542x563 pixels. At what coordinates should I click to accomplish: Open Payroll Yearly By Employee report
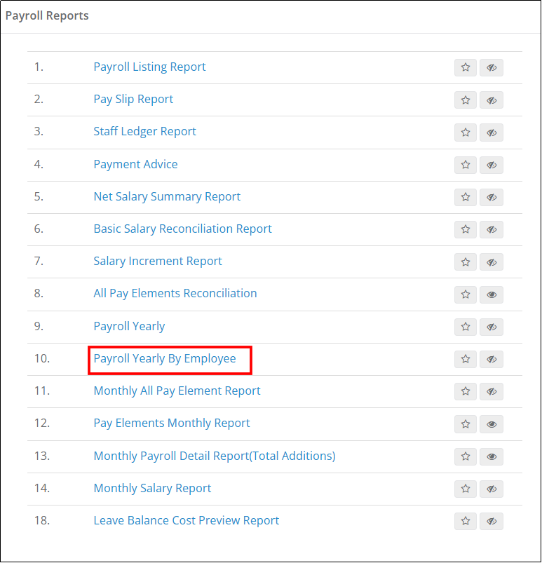click(x=165, y=359)
